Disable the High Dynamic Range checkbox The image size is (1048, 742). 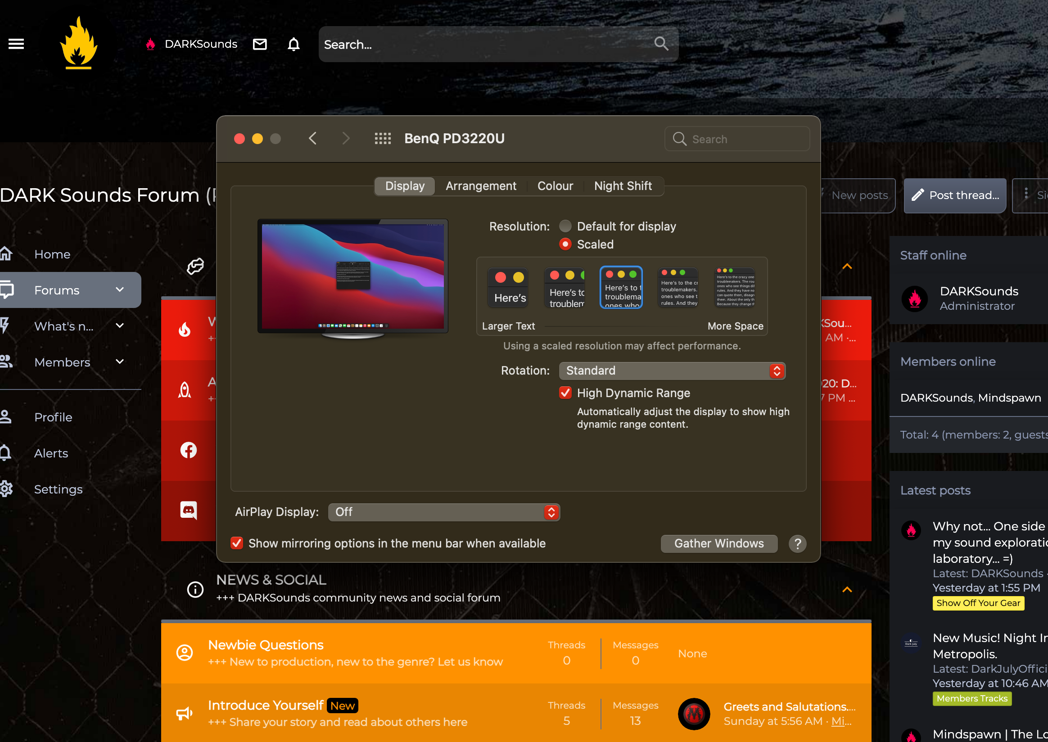565,393
